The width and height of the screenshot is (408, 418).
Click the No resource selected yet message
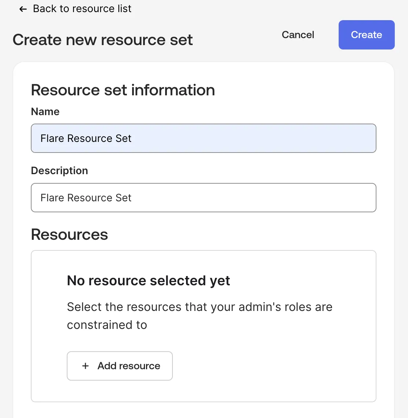point(148,280)
